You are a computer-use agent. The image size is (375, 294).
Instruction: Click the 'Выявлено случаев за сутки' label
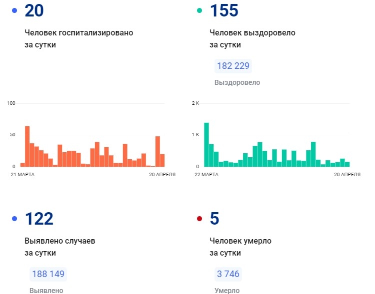[x=59, y=247]
